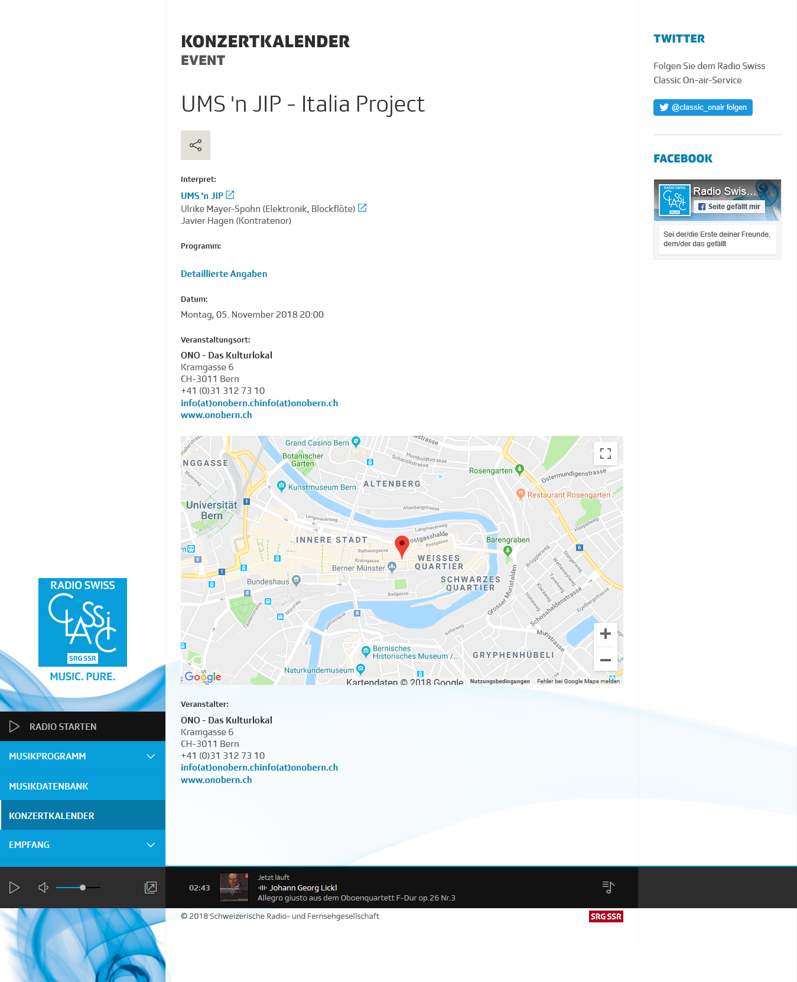This screenshot has height=982, width=797.
Task: Expand the Empfang menu chevron
Action: pyautogui.click(x=151, y=845)
